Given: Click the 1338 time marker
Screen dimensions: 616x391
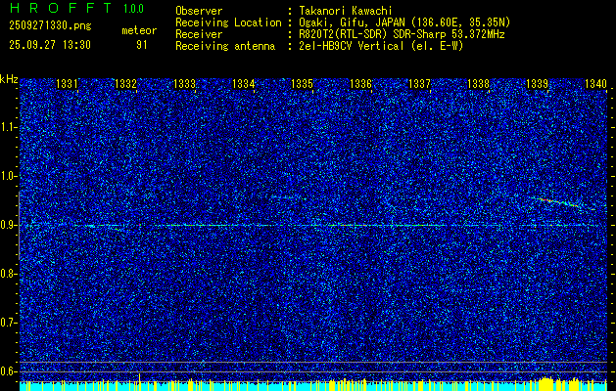Looking at the screenshot, I should 479,84.
